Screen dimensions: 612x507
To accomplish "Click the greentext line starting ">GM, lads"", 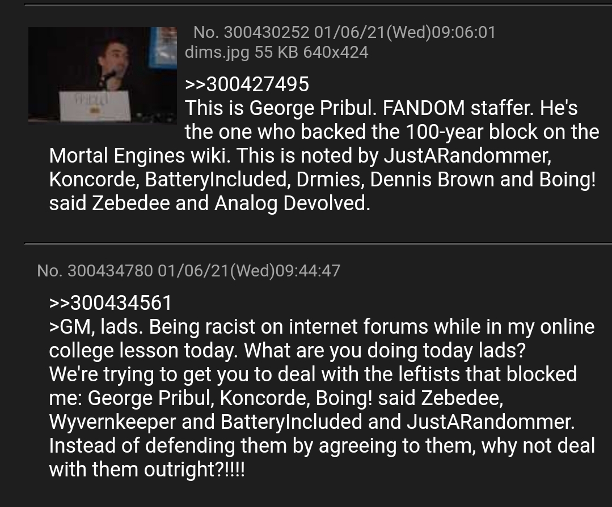I will (x=322, y=326).
